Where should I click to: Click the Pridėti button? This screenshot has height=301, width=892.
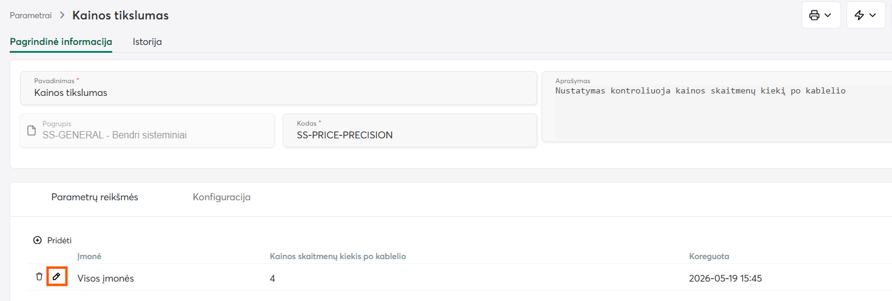pyautogui.click(x=53, y=240)
